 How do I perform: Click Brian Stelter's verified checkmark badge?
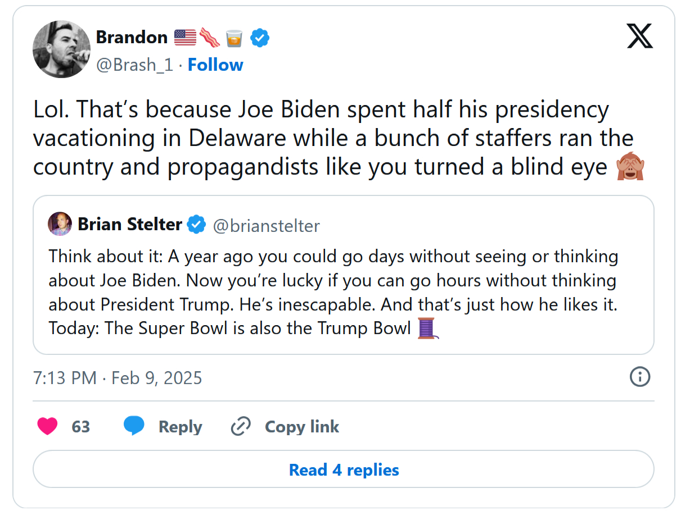(x=196, y=225)
